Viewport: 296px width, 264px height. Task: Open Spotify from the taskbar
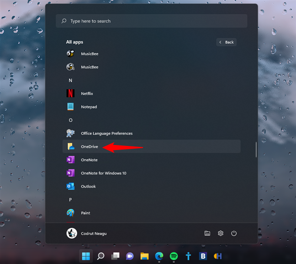(174, 256)
